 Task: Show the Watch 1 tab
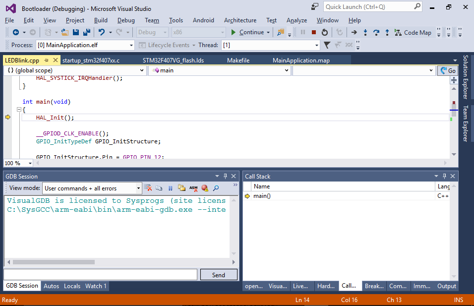tap(96, 286)
